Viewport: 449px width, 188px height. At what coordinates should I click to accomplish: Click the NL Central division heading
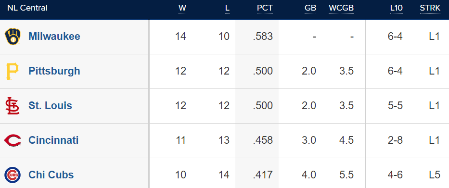click(27, 8)
